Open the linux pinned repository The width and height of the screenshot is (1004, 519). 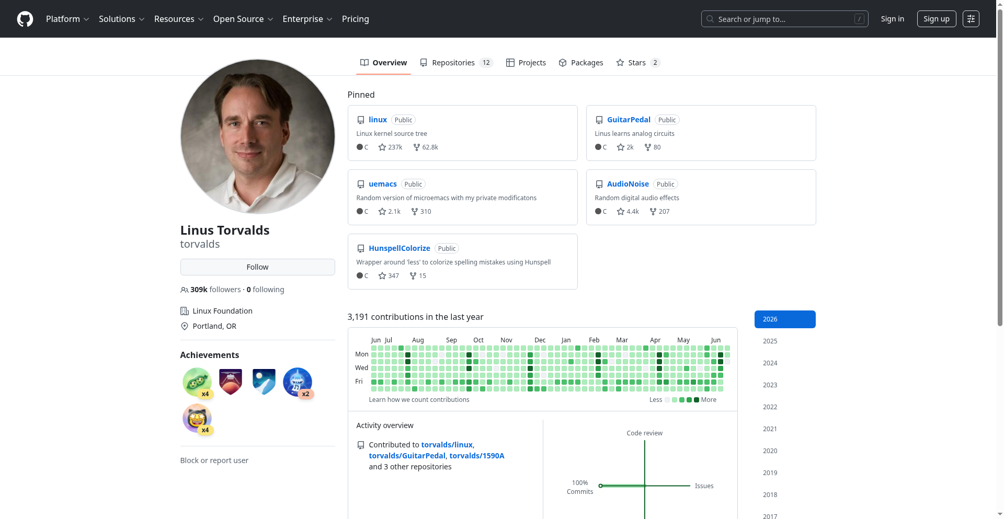pos(378,120)
